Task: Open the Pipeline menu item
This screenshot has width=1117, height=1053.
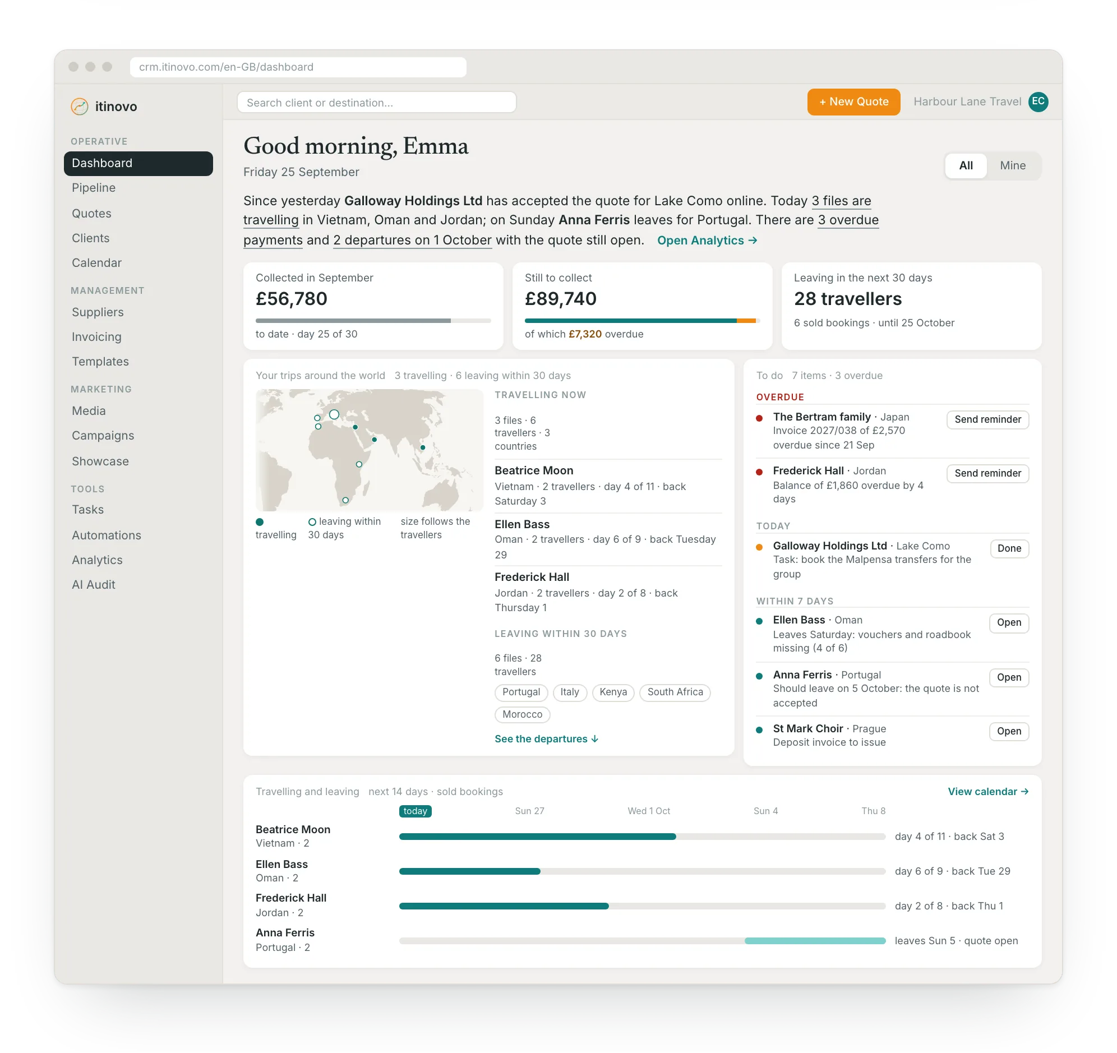Action: tap(138, 188)
